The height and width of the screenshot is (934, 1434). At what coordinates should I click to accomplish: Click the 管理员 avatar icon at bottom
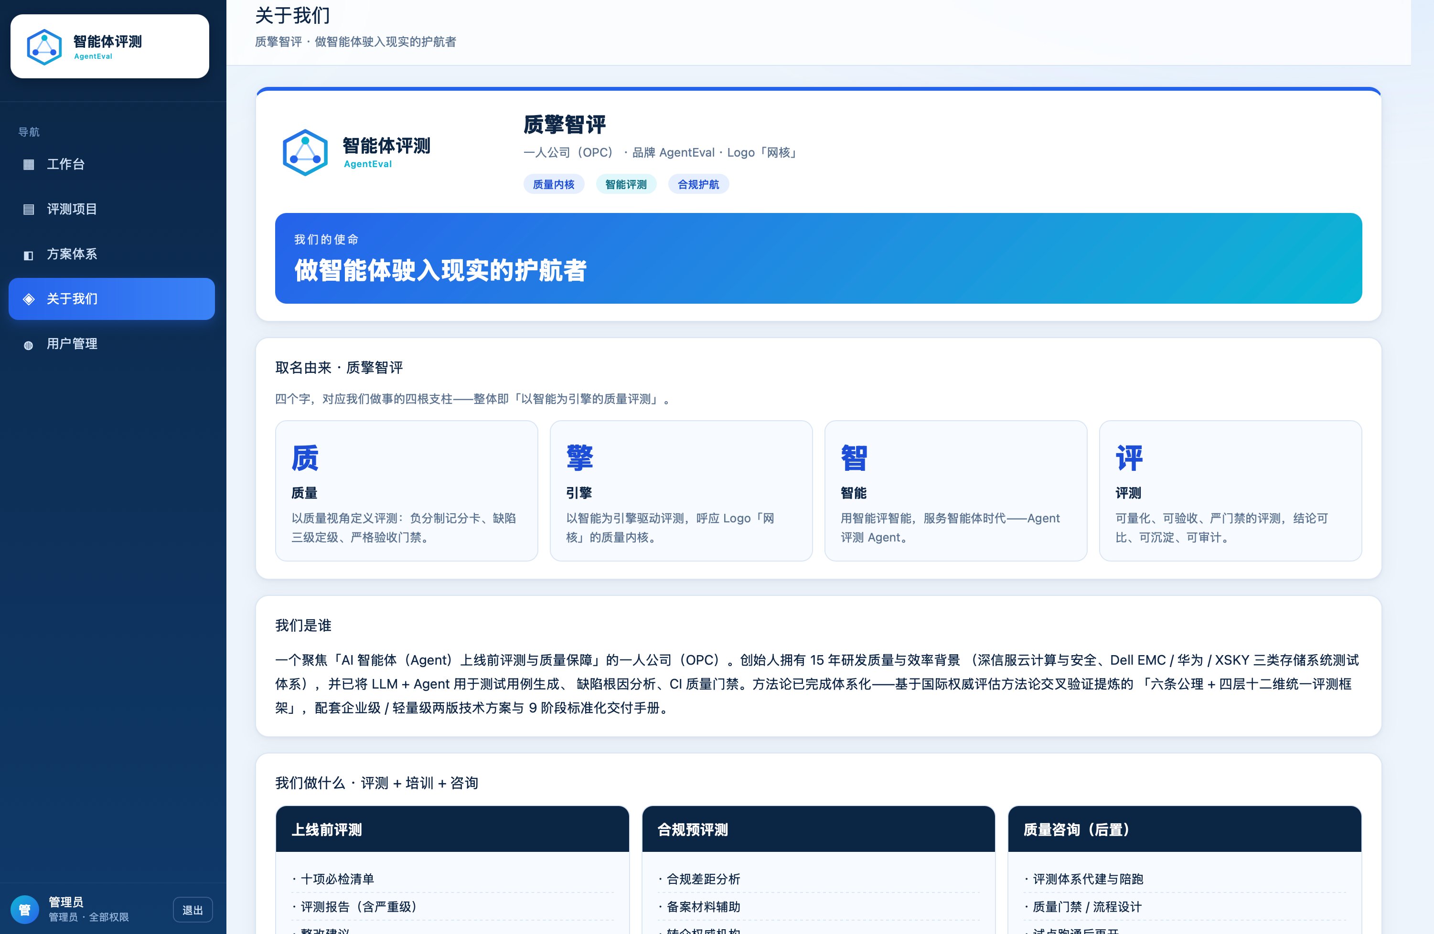25,909
